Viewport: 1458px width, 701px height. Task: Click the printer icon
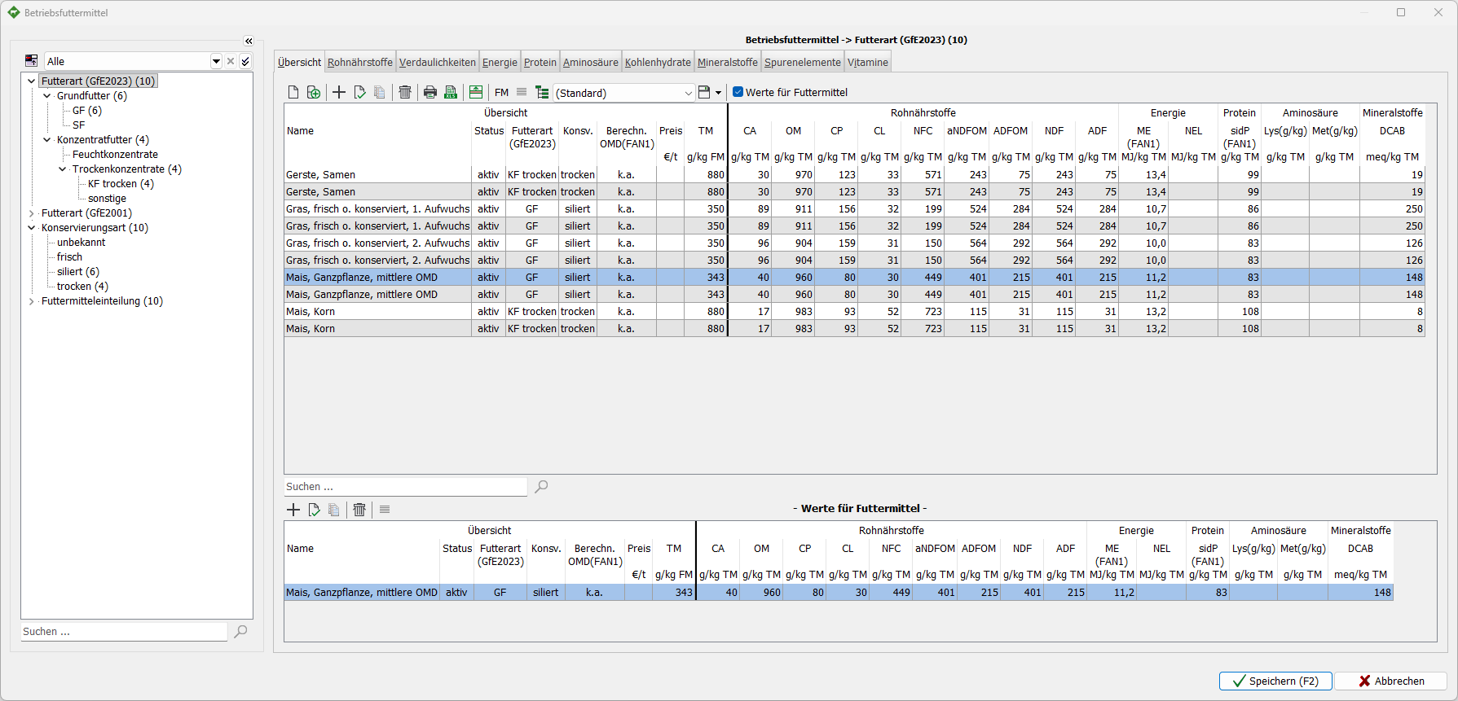[x=430, y=93]
